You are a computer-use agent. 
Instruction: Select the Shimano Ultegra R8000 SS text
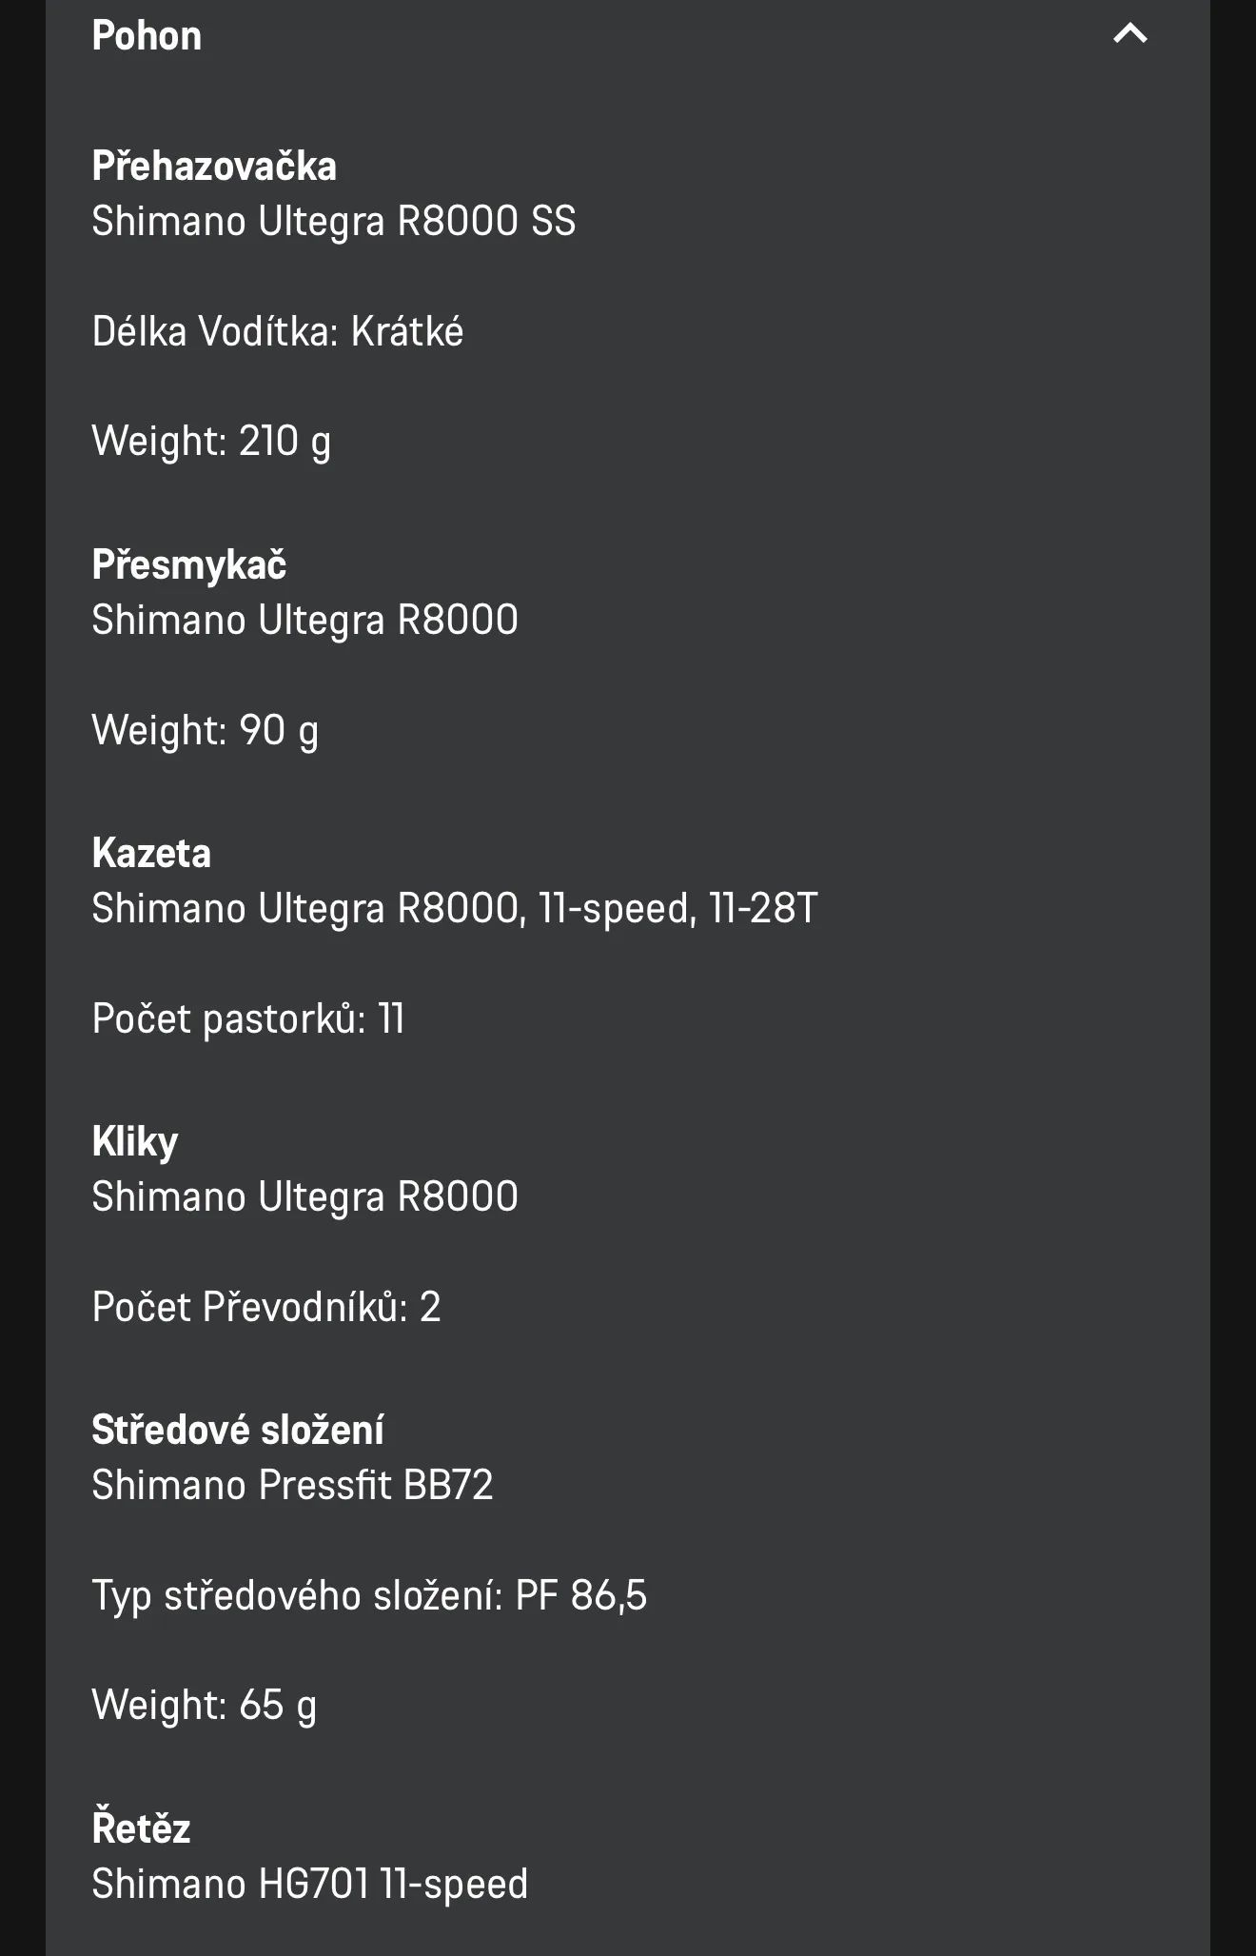coord(334,222)
